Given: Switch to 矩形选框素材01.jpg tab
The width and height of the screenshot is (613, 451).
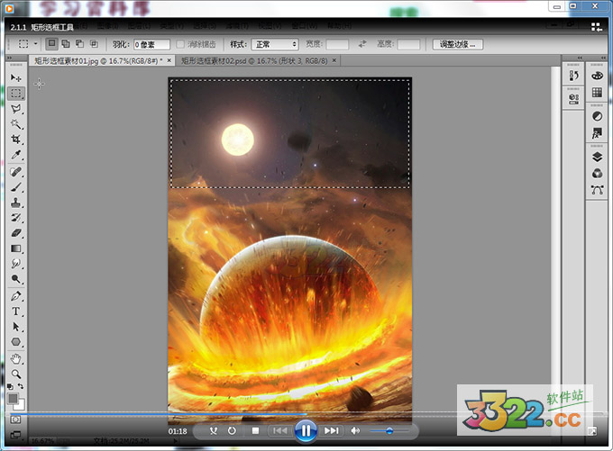Looking at the screenshot, I should (96, 61).
